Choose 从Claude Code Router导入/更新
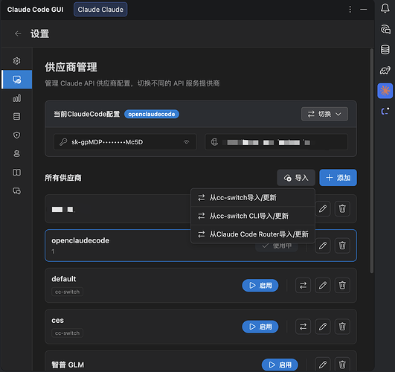The height and width of the screenshot is (372, 395). tap(253, 234)
